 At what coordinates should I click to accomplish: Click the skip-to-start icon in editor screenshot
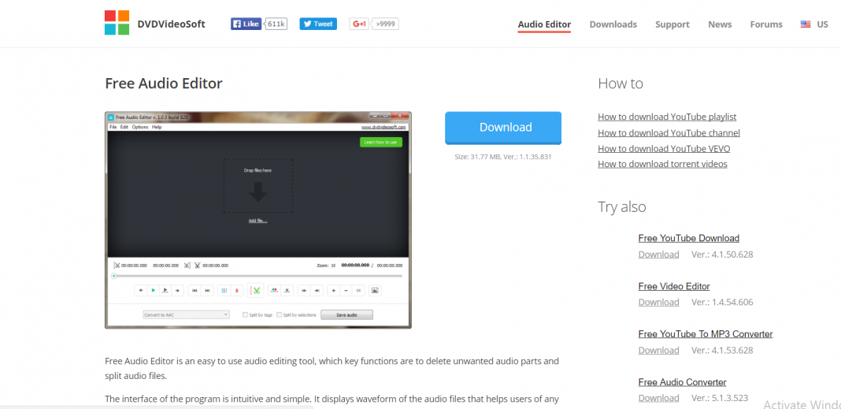pos(195,290)
